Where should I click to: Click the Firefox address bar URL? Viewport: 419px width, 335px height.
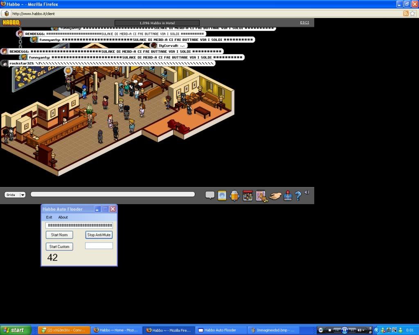click(34, 13)
